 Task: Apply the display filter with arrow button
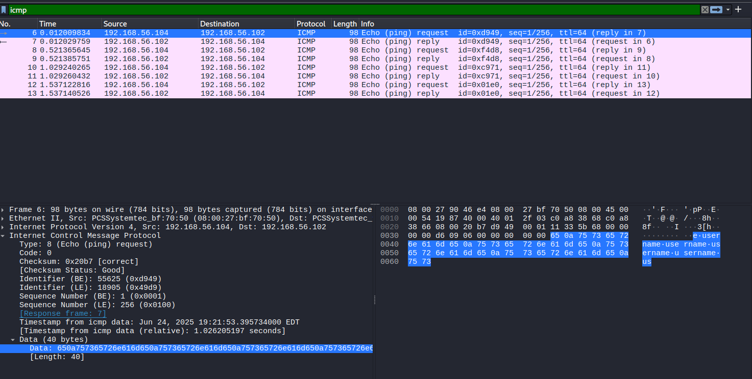click(x=716, y=10)
